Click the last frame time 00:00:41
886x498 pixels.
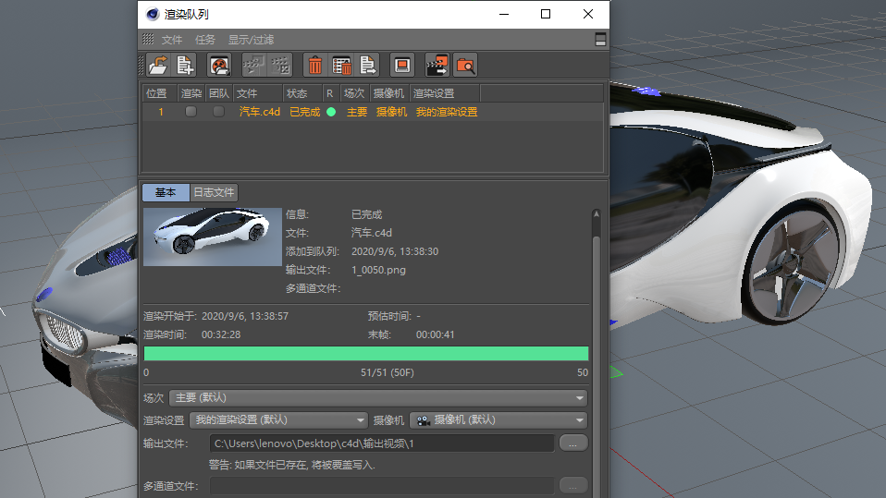(x=435, y=334)
